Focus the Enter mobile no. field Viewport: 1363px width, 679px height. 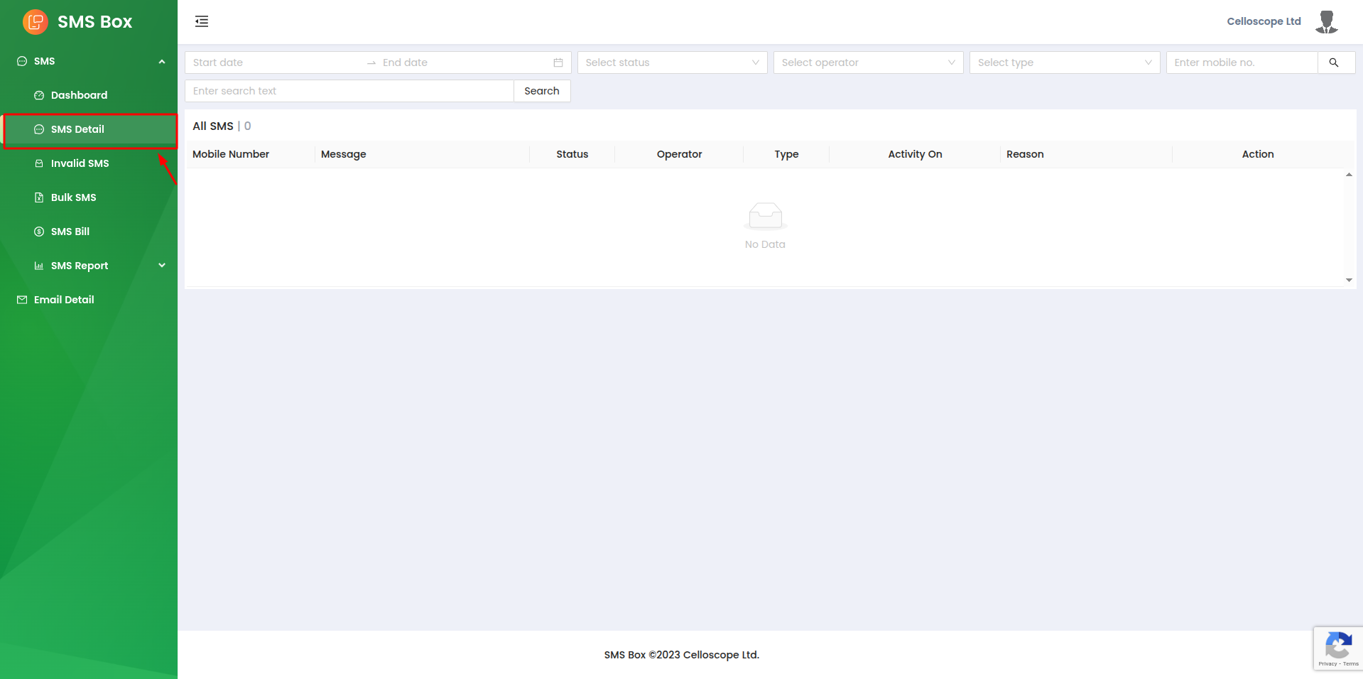(x=1241, y=63)
